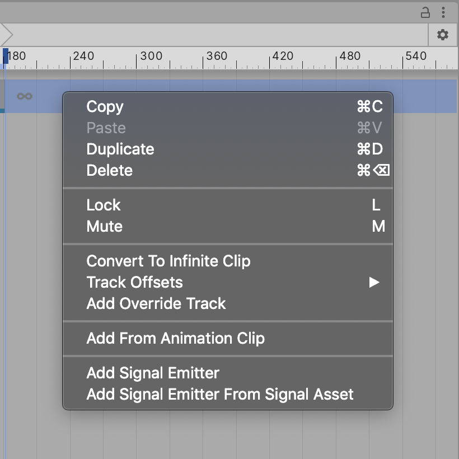Expand the Track Offsets submenu
This screenshot has height=459, width=459.
tap(135, 283)
